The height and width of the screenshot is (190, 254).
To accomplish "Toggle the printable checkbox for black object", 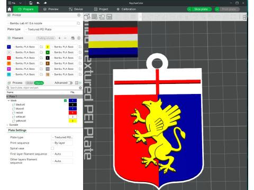I will point(65,101).
